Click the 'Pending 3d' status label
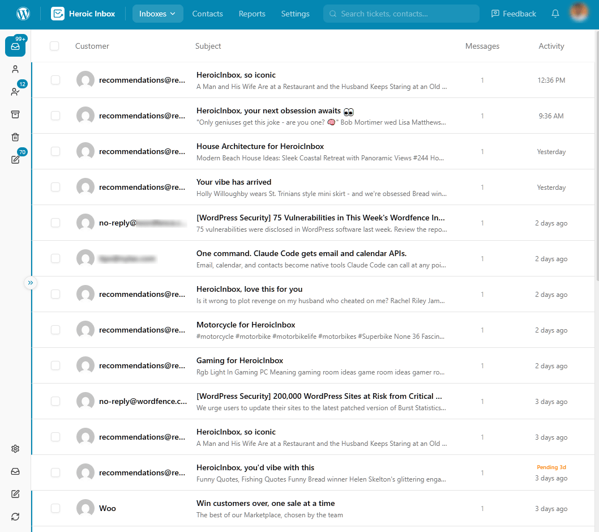 click(551, 467)
